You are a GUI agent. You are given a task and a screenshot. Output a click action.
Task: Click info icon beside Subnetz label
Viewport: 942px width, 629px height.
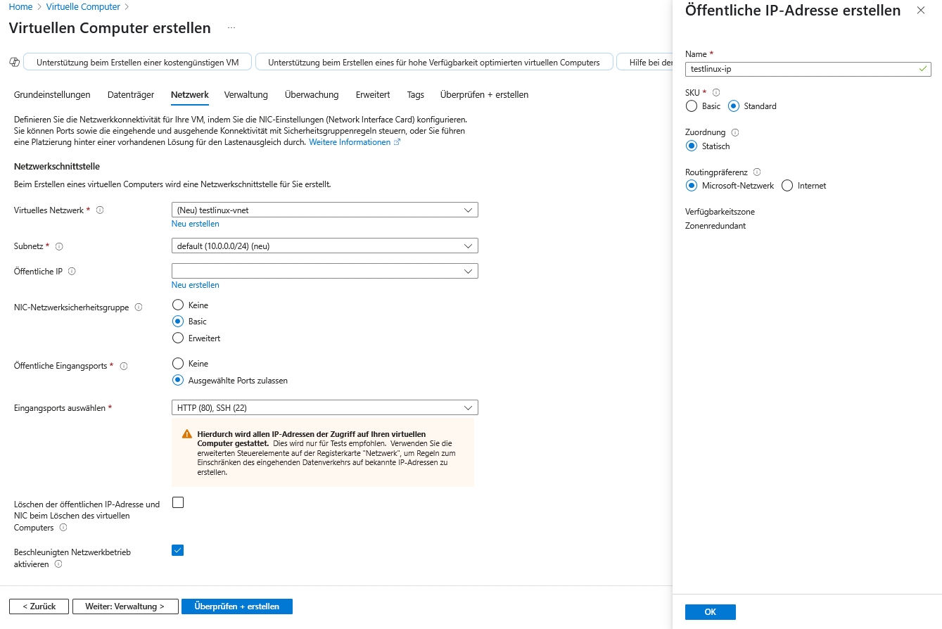[59, 247]
